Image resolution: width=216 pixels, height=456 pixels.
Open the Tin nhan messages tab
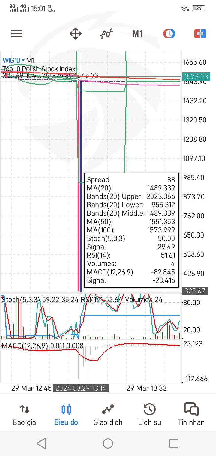coord(191,414)
